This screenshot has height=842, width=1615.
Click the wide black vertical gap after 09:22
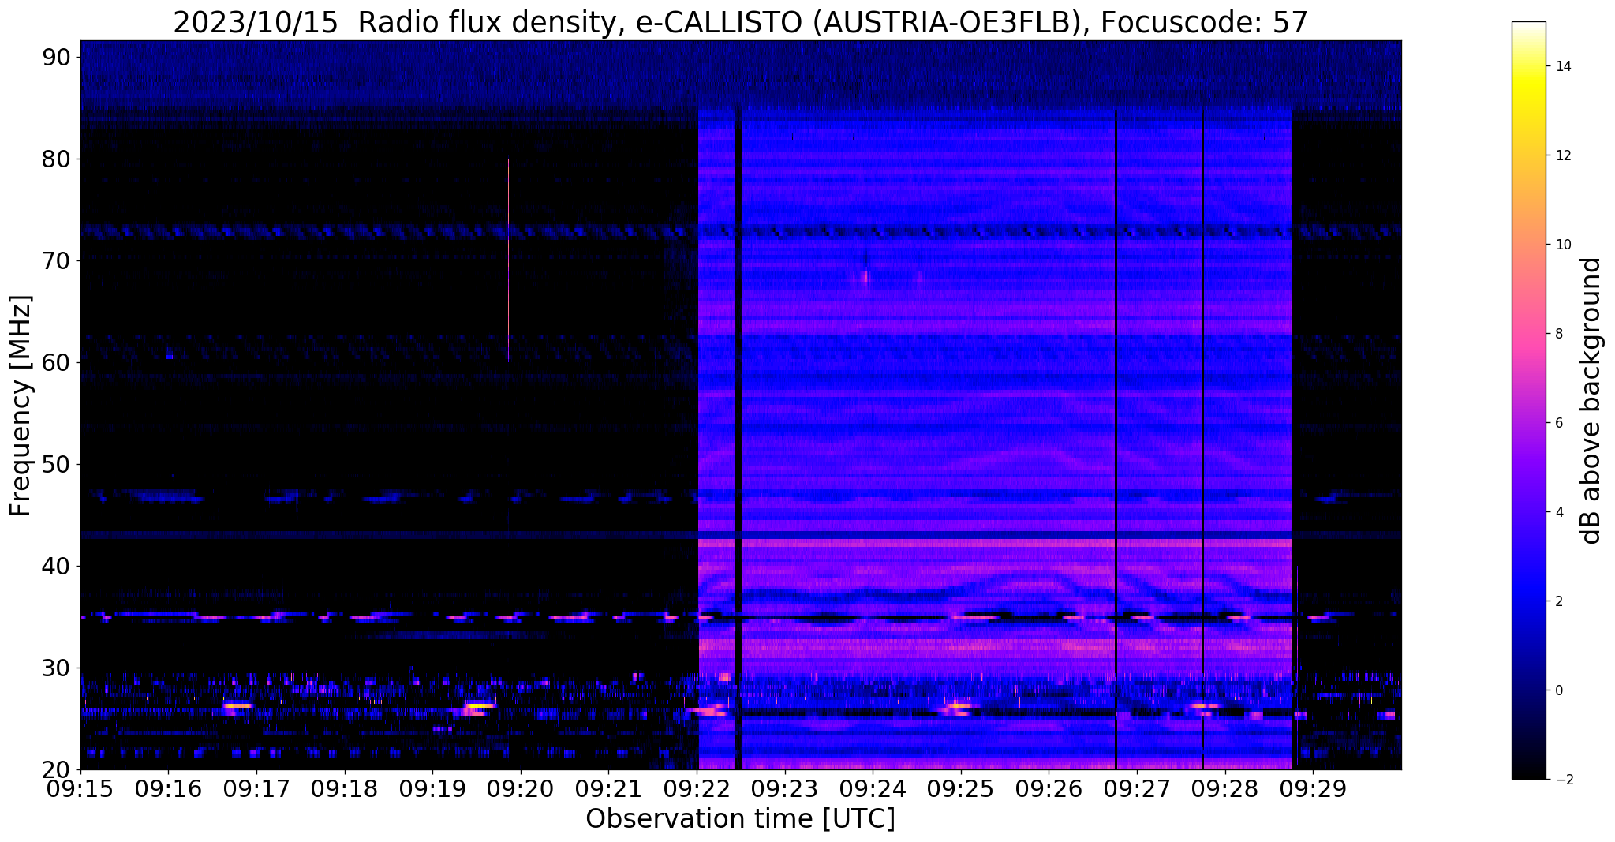pos(738,438)
